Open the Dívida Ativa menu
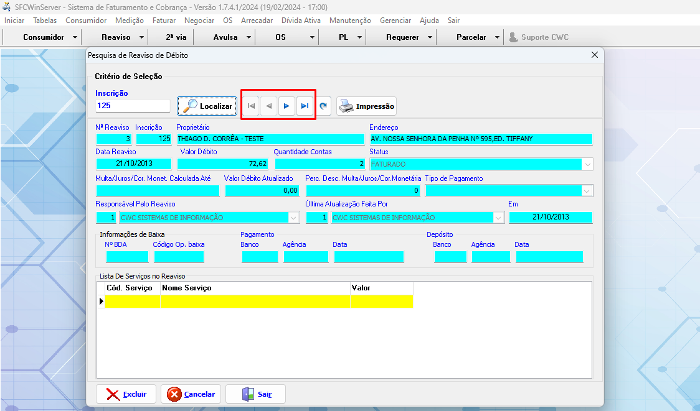700x411 pixels. pos(301,21)
